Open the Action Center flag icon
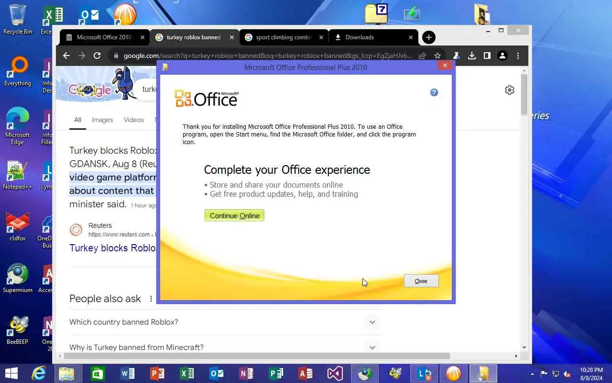This screenshot has height=383, width=612. point(544,374)
